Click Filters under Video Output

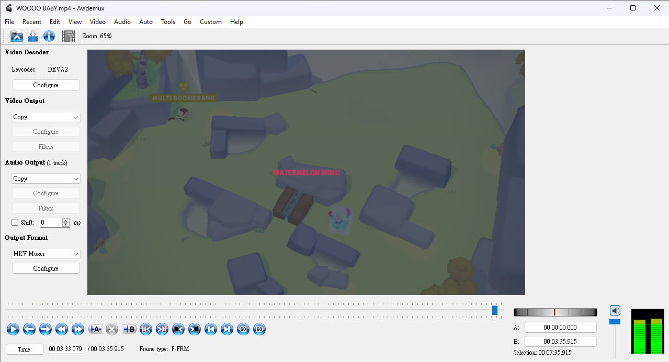[x=46, y=147]
